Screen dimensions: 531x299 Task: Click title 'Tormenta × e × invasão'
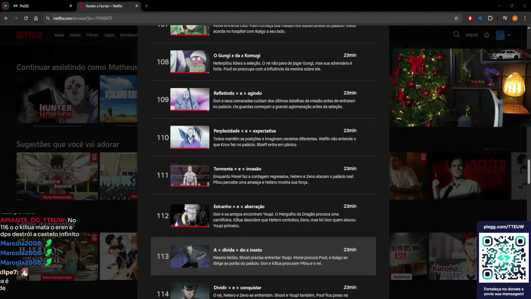click(x=237, y=169)
